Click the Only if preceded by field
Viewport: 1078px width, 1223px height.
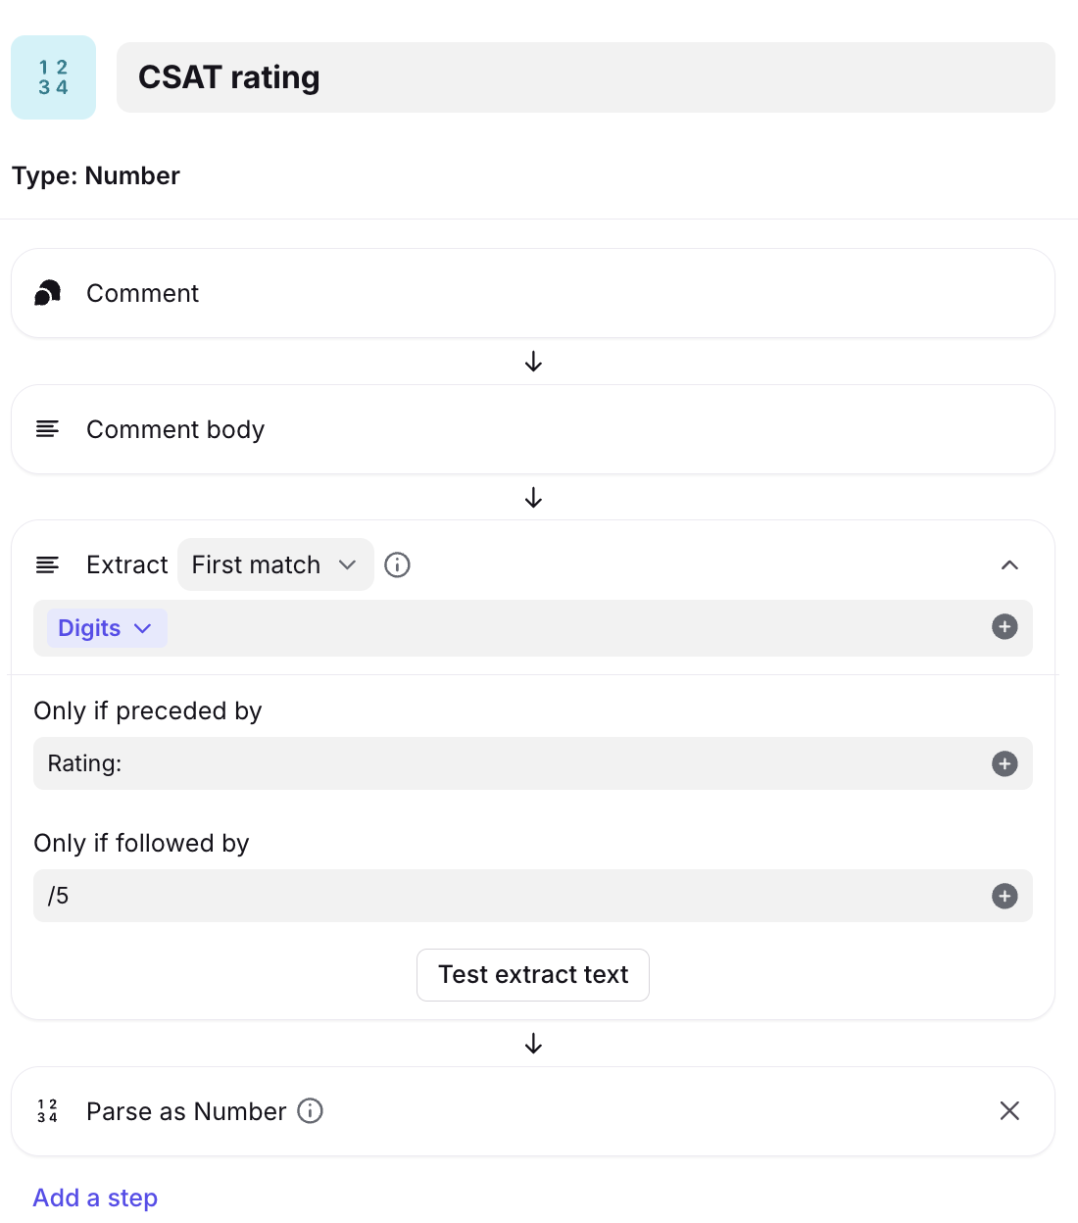coord(510,763)
